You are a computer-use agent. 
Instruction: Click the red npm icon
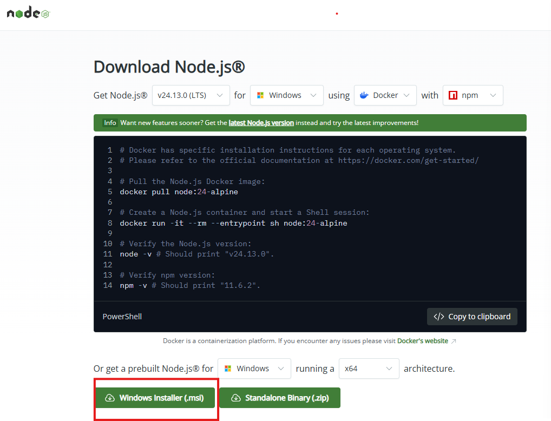point(452,95)
